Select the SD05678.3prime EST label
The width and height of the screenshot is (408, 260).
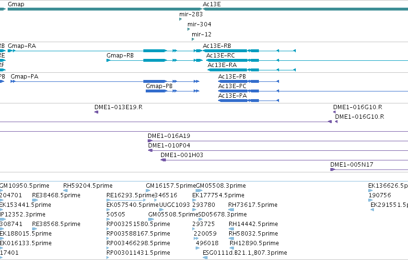[222, 215]
